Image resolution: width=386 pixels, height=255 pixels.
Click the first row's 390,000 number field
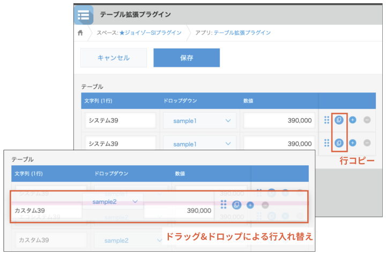coord(279,121)
